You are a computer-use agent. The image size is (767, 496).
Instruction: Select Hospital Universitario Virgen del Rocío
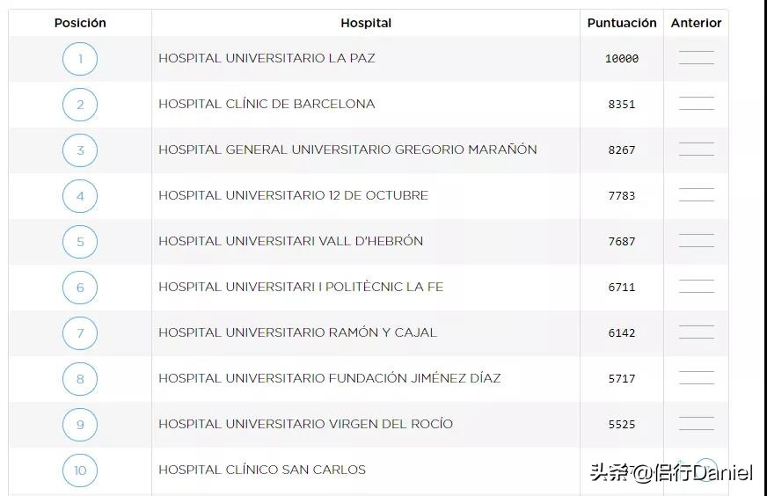tap(305, 424)
